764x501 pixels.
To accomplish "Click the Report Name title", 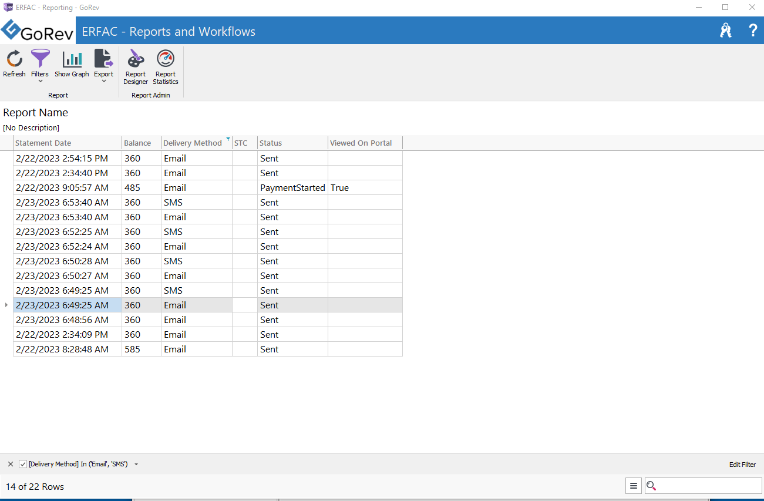I will pyautogui.click(x=35, y=113).
